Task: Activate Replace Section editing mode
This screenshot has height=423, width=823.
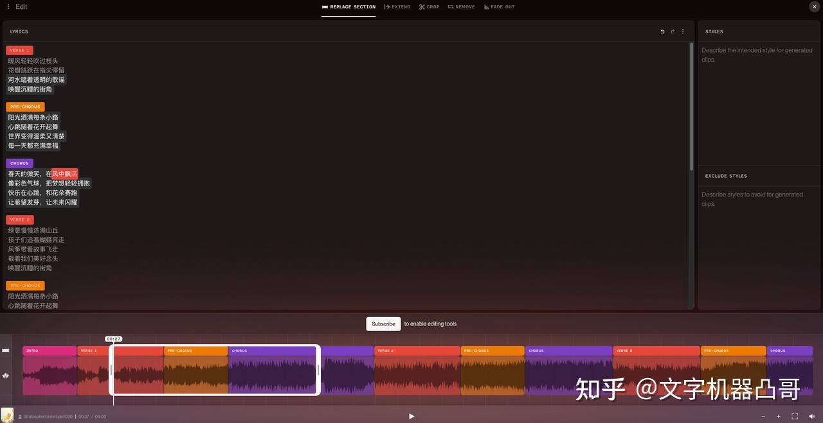Action: [x=348, y=7]
